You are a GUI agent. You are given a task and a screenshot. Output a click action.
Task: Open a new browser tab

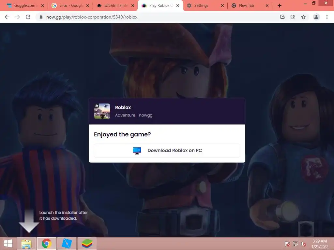(280, 6)
